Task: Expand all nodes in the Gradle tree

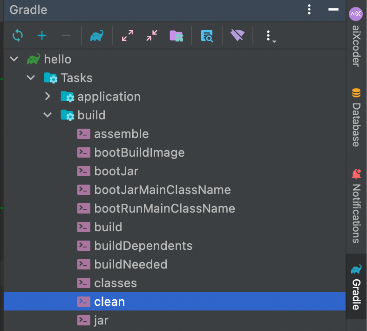Action: click(x=128, y=35)
